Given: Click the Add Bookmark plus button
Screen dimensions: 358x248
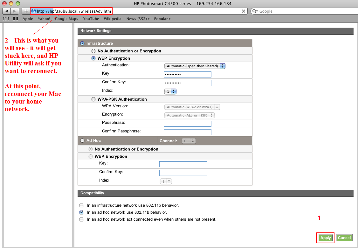Looking at the screenshot, I should (26, 11).
